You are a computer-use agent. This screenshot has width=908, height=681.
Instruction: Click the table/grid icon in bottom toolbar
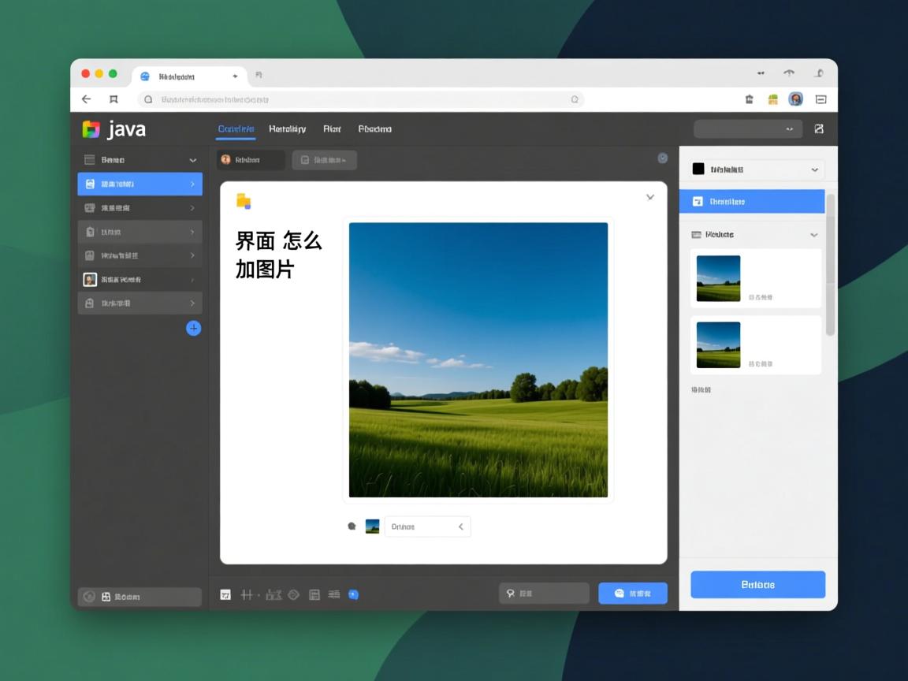314,594
